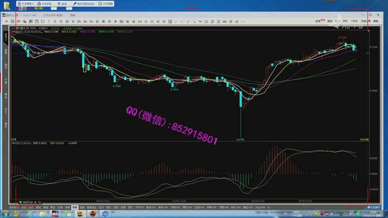Image resolution: width=388 pixels, height=218 pixels.
Task: Open the 系统工具 menu
Action: (365, 21)
